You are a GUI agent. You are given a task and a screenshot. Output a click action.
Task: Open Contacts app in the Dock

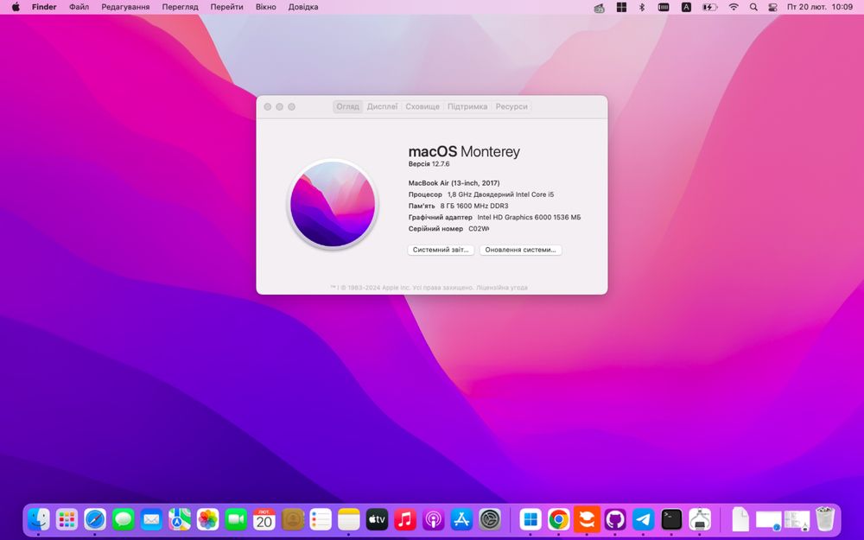(292, 519)
